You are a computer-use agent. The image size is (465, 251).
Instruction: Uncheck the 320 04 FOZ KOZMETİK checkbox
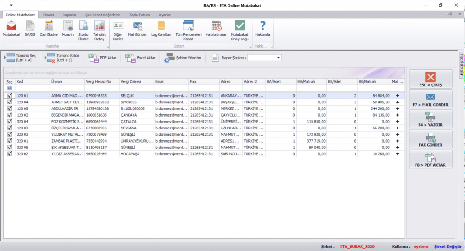10,121
